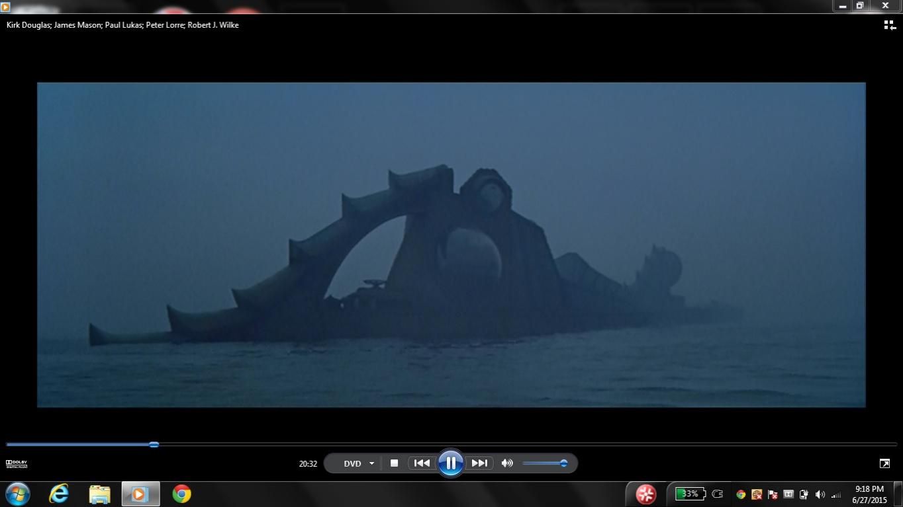Screen dimensions: 903x507
Task: Mute the player volume
Action: [x=507, y=463]
